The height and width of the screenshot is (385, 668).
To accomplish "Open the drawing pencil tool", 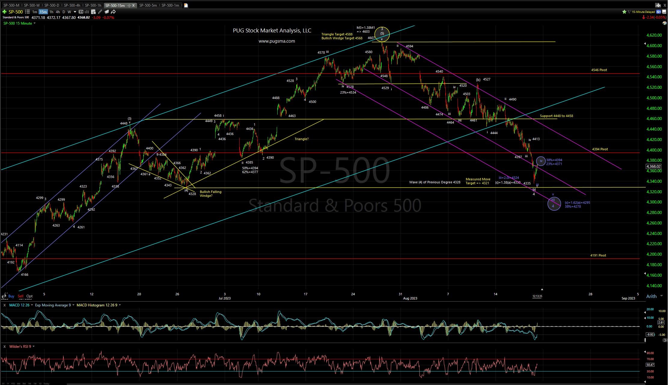I will tap(100, 12).
